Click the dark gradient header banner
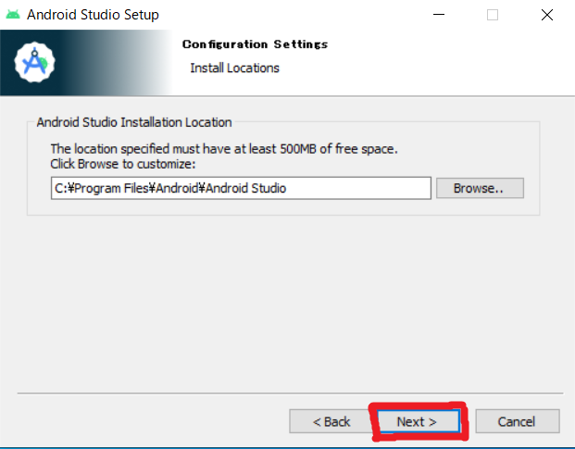Image resolution: width=575 pixels, height=449 pixels. click(86, 63)
